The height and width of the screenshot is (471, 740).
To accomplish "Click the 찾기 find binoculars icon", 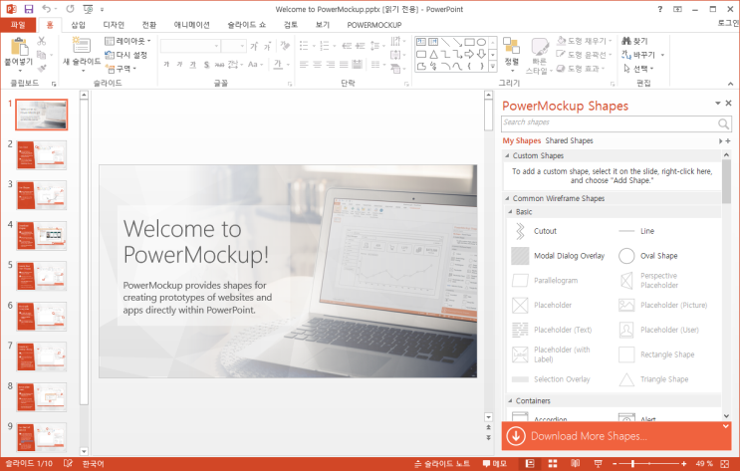I will click(626, 41).
